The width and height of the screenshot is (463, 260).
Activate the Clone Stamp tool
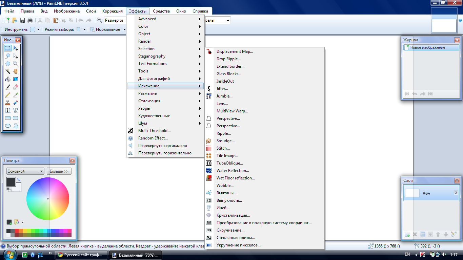[x=8, y=103]
